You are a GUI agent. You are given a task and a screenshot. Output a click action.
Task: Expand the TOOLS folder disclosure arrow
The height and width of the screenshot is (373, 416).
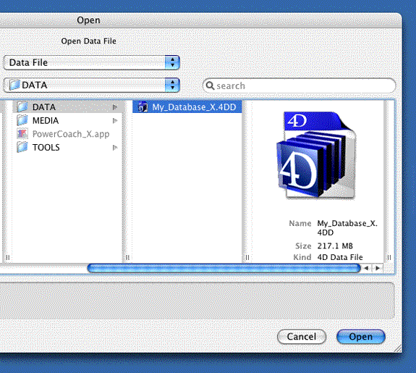[115, 148]
